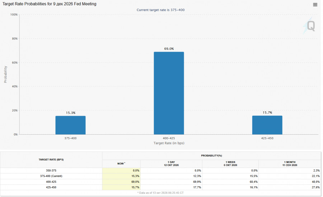This screenshot has height=197, width=323.
Task: Select the 425-450 probability bar
Action: (x=267, y=125)
